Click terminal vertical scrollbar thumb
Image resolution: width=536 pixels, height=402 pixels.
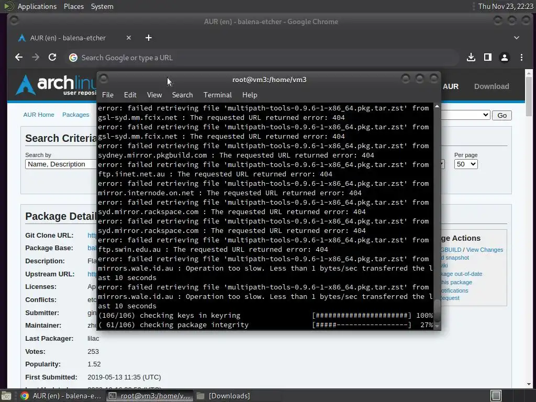(x=437, y=310)
